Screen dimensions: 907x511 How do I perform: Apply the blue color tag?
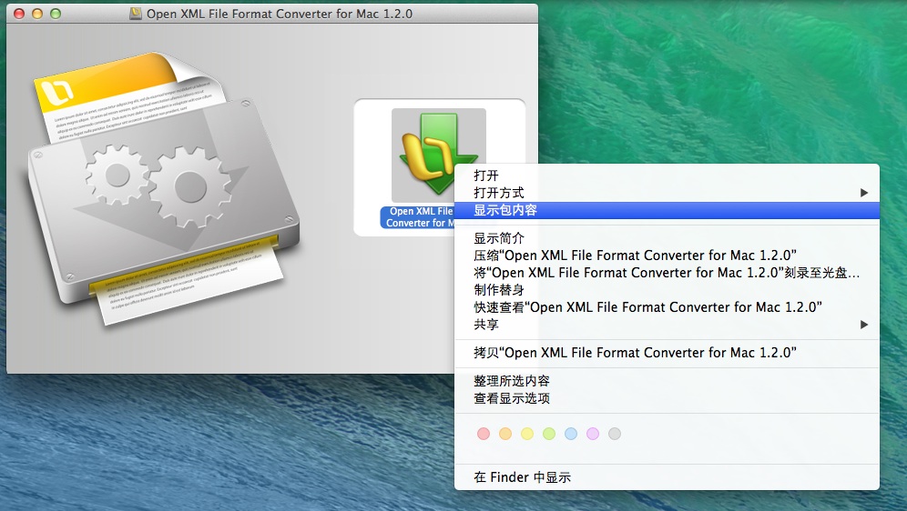point(571,434)
